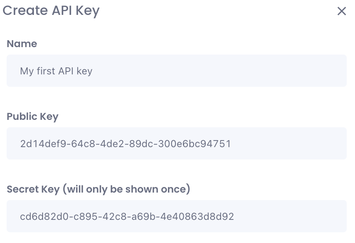Image resolution: width=355 pixels, height=243 pixels.
Task: Click the Name field label
Action: tap(22, 44)
